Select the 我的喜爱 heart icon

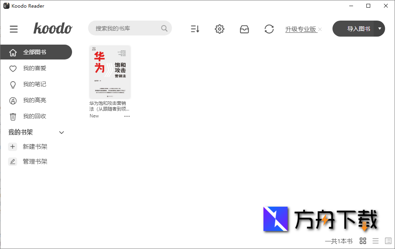[13, 68]
